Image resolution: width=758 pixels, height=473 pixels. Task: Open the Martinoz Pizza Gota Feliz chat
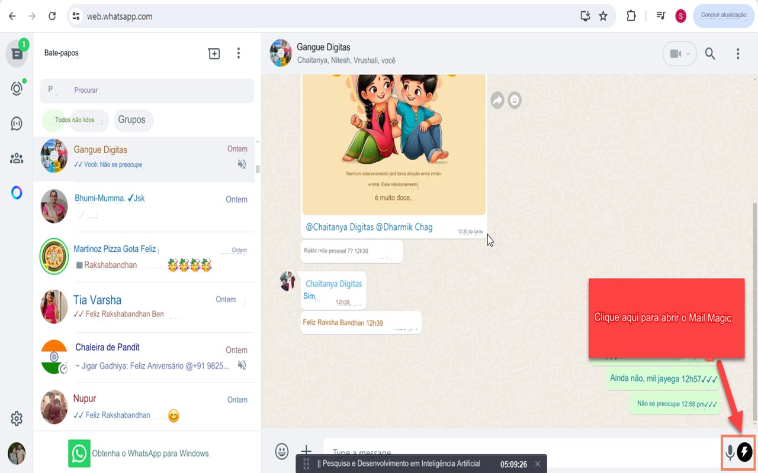144,257
